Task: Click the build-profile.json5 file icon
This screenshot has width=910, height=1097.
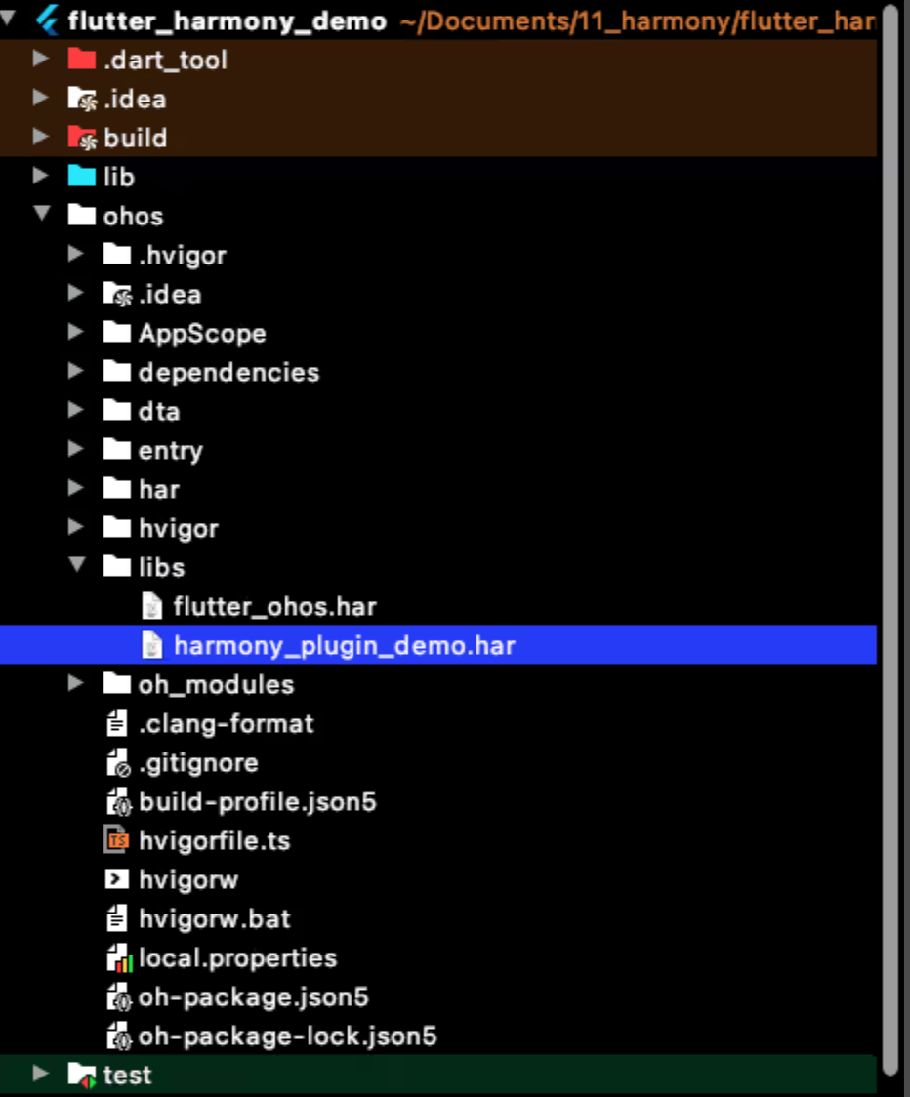Action: (x=119, y=801)
